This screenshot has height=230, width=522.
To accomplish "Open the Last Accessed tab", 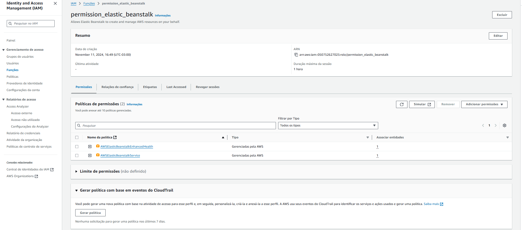I will click(176, 87).
